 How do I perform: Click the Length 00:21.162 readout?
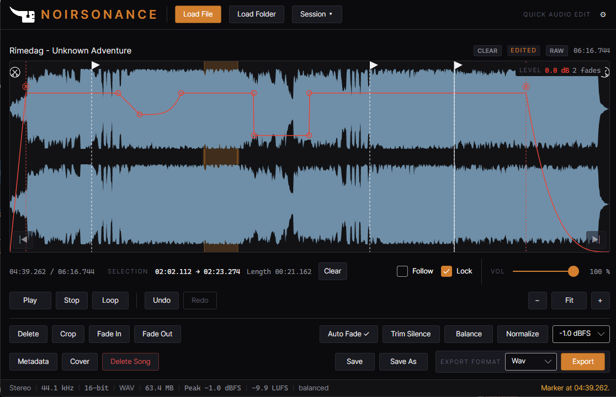tap(279, 271)
